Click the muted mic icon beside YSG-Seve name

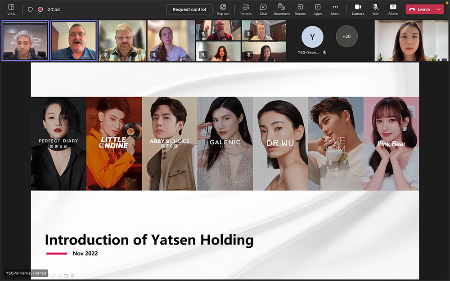[x=324, y=53]
